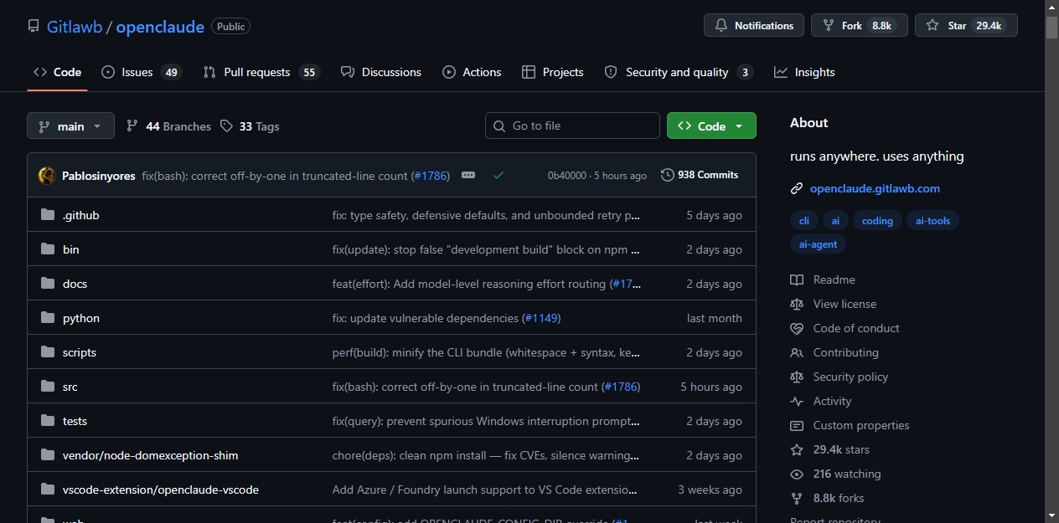Open openclaude.gitlawb.com website link
The image size is (1059, 523).
pos(875,188)
